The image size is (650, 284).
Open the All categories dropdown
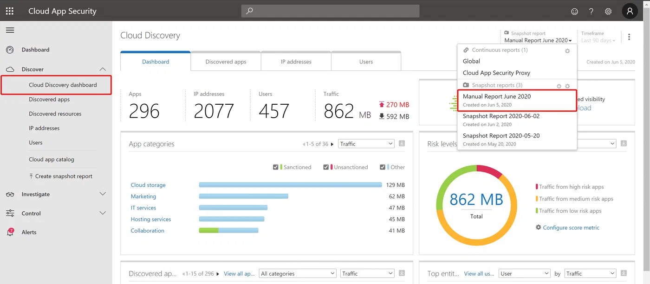tap(298, 274)
